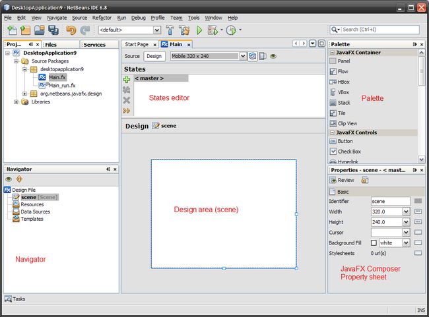
Task: Click the Tasks icon in bottom bar
Action: coord(8,299)
